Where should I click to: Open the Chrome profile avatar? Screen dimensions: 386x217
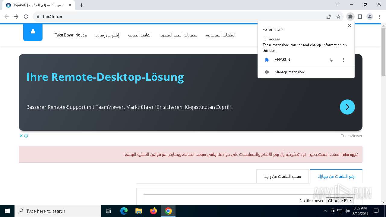370,17
